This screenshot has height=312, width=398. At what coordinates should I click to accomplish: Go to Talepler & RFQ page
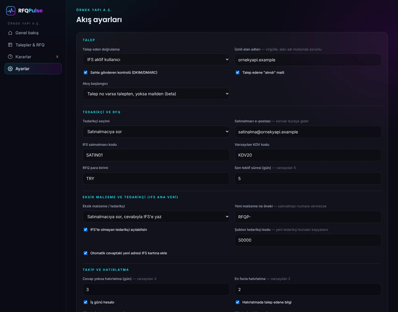coord(33,45)
